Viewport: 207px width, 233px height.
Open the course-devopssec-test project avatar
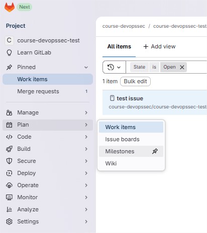point(9,40)
